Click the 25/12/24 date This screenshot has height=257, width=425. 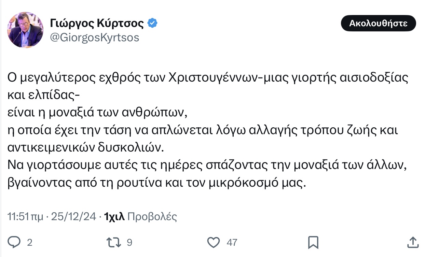tap(73, 216)
